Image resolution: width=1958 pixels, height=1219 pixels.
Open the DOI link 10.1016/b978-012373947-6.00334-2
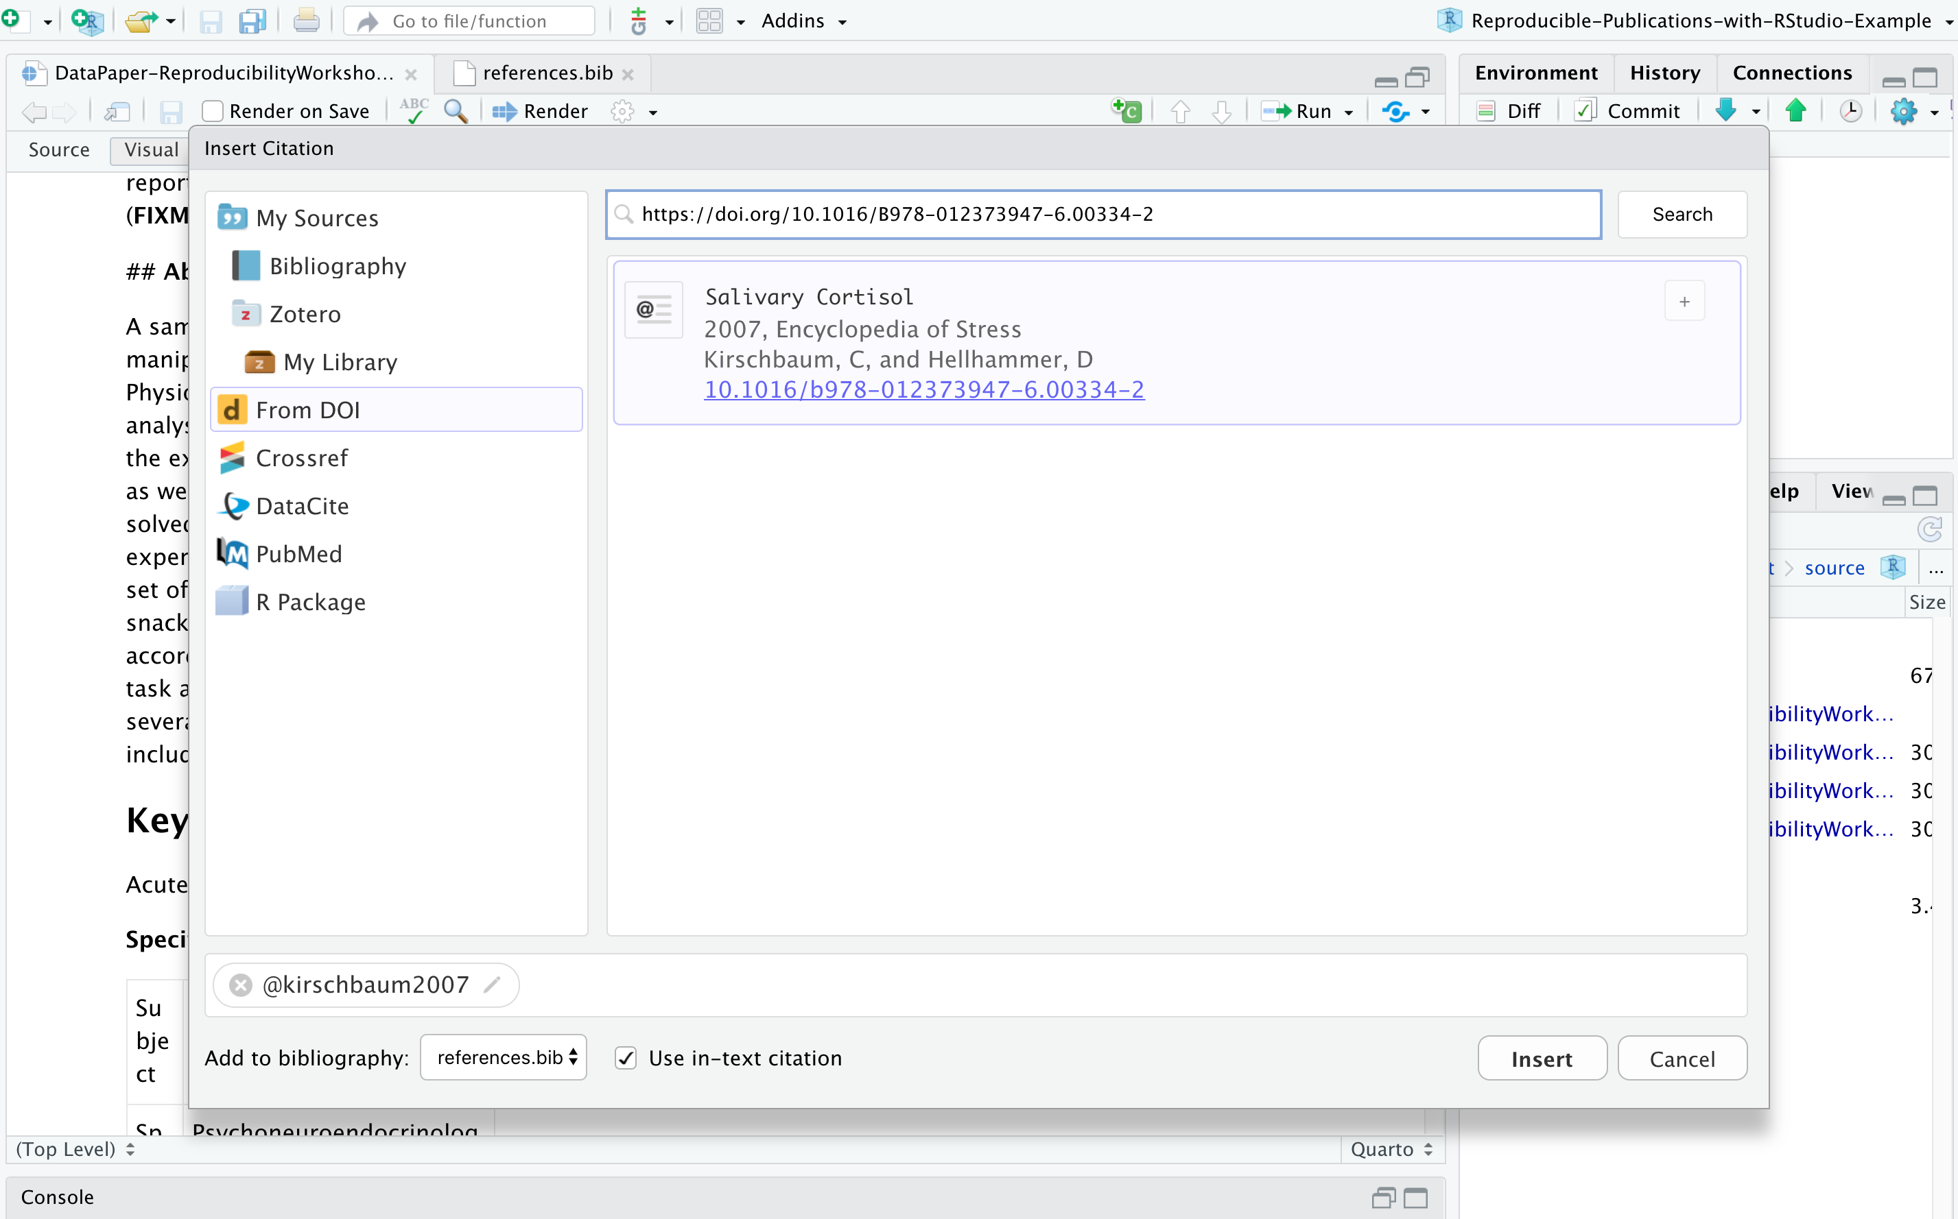point(923,389)
